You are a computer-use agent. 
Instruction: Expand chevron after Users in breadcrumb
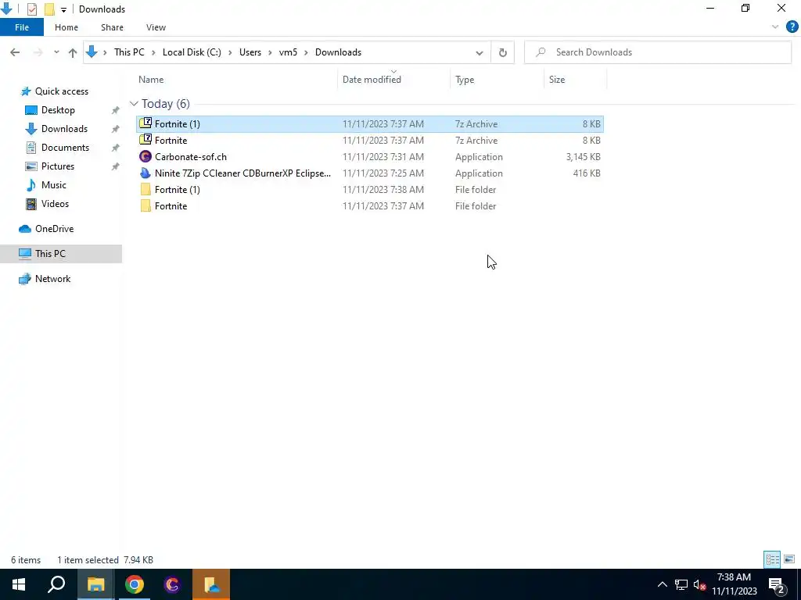tap(270, 52)
